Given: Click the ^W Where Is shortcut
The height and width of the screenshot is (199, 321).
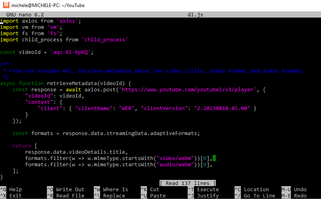Looking at the screenshot, I should coord(111,190).
